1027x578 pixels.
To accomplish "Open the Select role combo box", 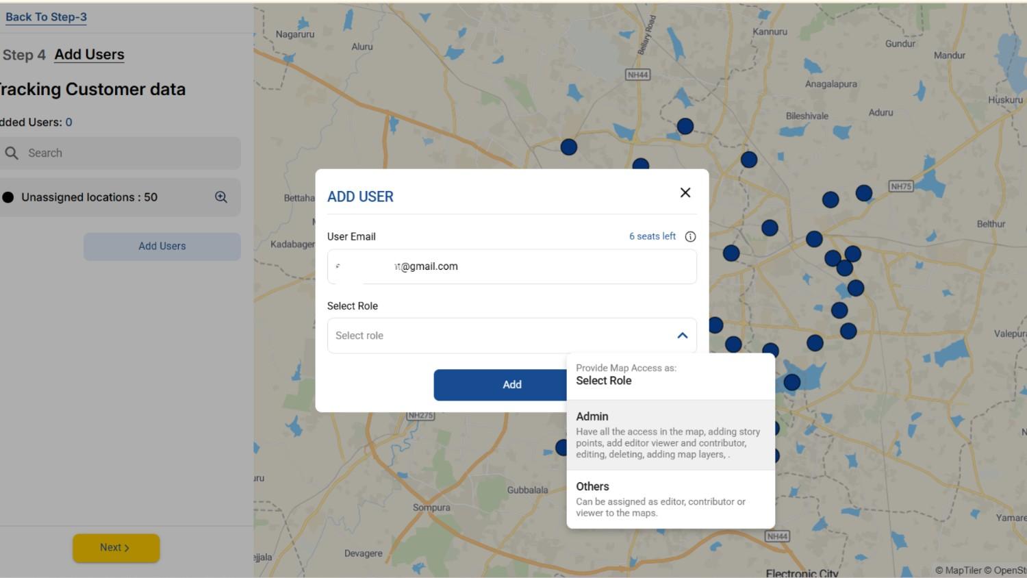I will click(500, 336).
